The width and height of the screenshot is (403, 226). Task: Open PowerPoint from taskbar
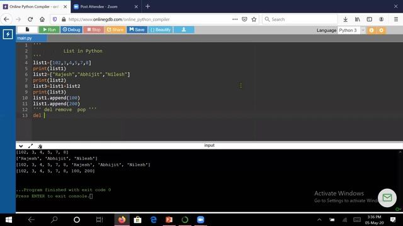[169, 220]
